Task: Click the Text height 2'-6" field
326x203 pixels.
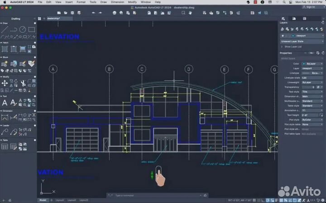Action: click(310, 115)
